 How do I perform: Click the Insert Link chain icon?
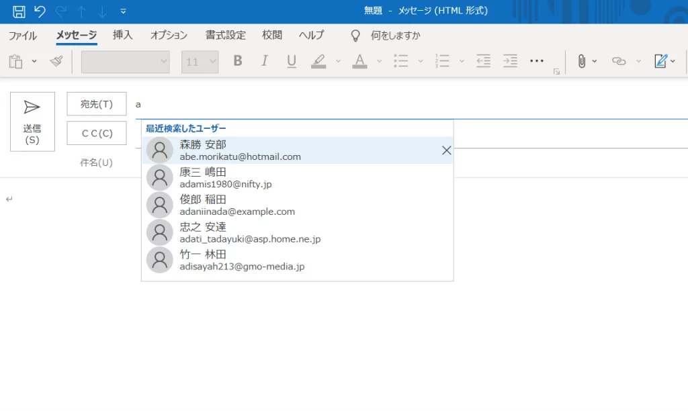[619, 61]
